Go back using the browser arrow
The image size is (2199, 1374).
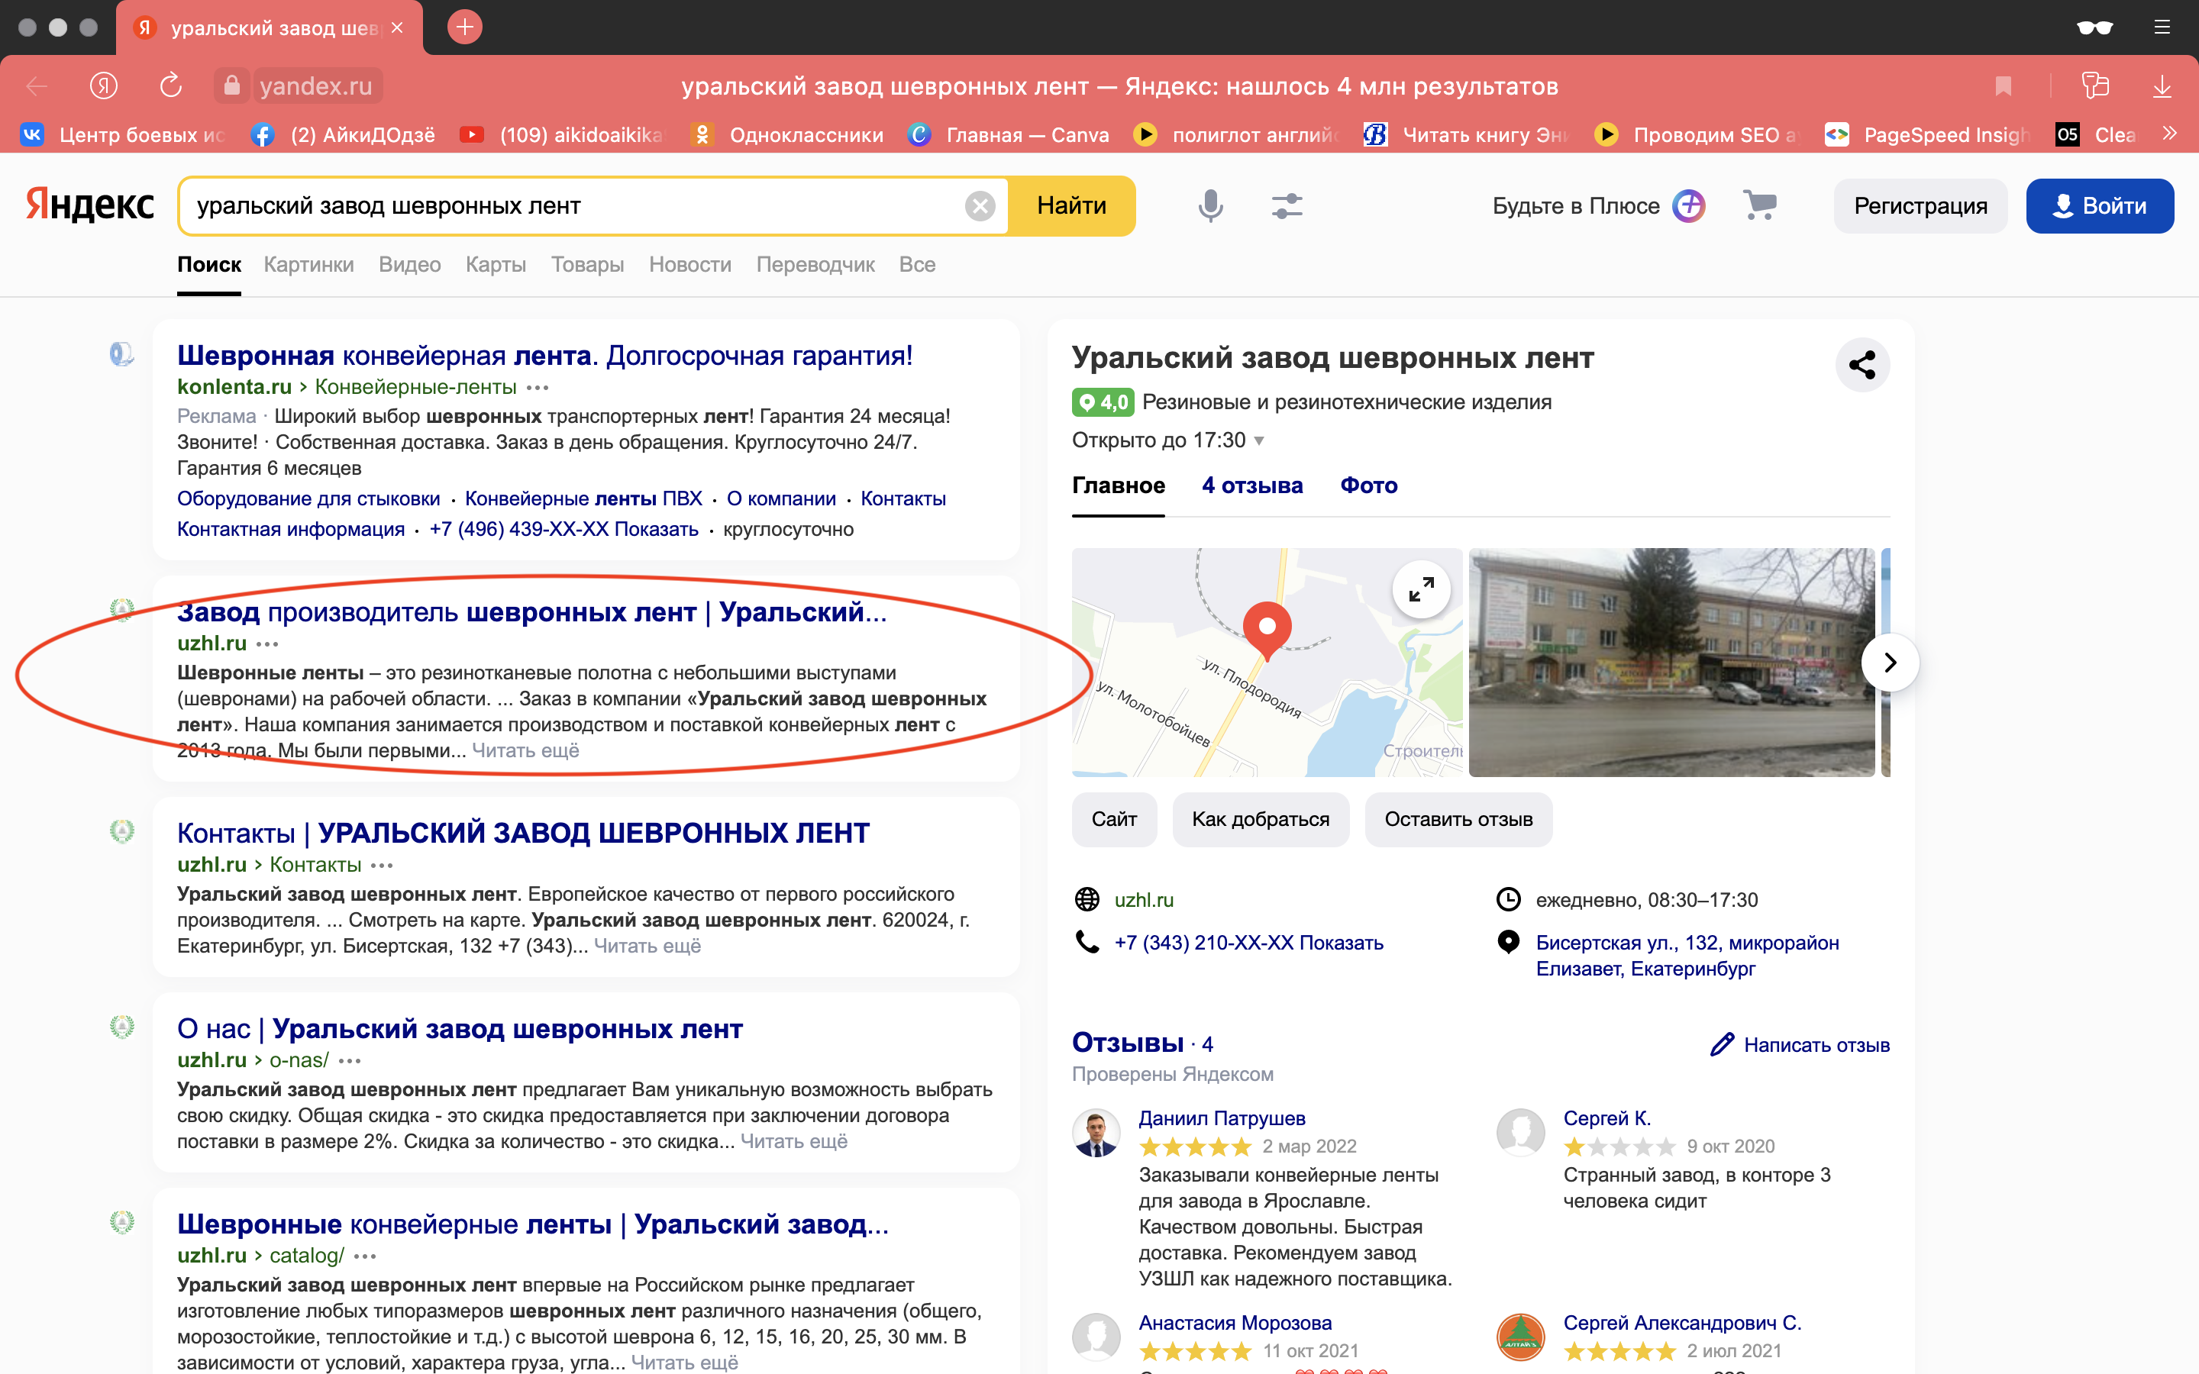35,85
